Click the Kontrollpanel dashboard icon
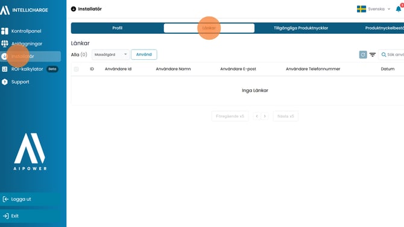 [x=5, y=31]
